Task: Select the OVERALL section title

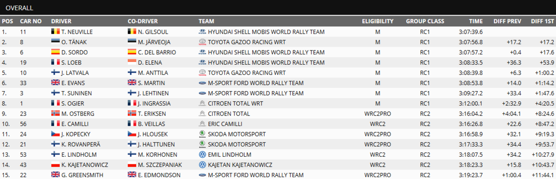Action: pyautogui.click(x=19, y=7)
